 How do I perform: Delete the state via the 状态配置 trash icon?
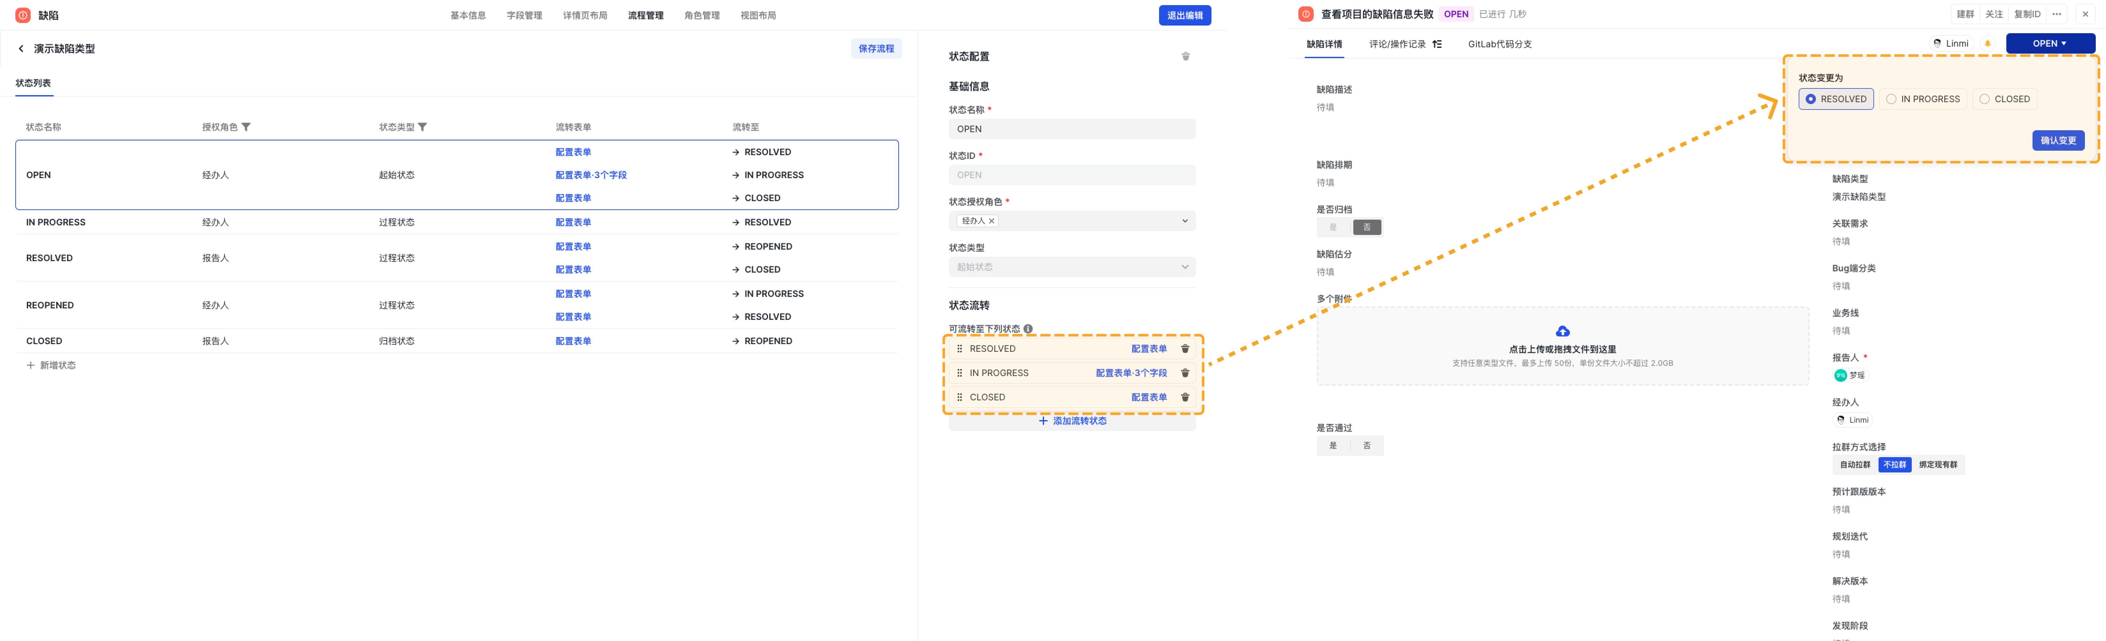point(1186,56)
